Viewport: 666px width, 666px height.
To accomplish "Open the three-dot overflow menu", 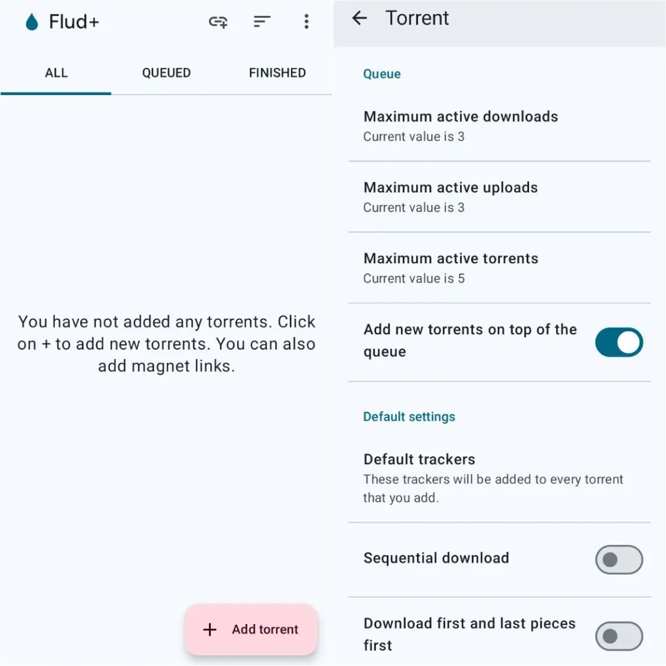I will click(306, 21).
